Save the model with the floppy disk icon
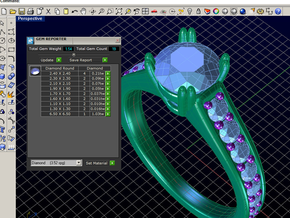The image size is (290, 218). click(x=22, y=12)
